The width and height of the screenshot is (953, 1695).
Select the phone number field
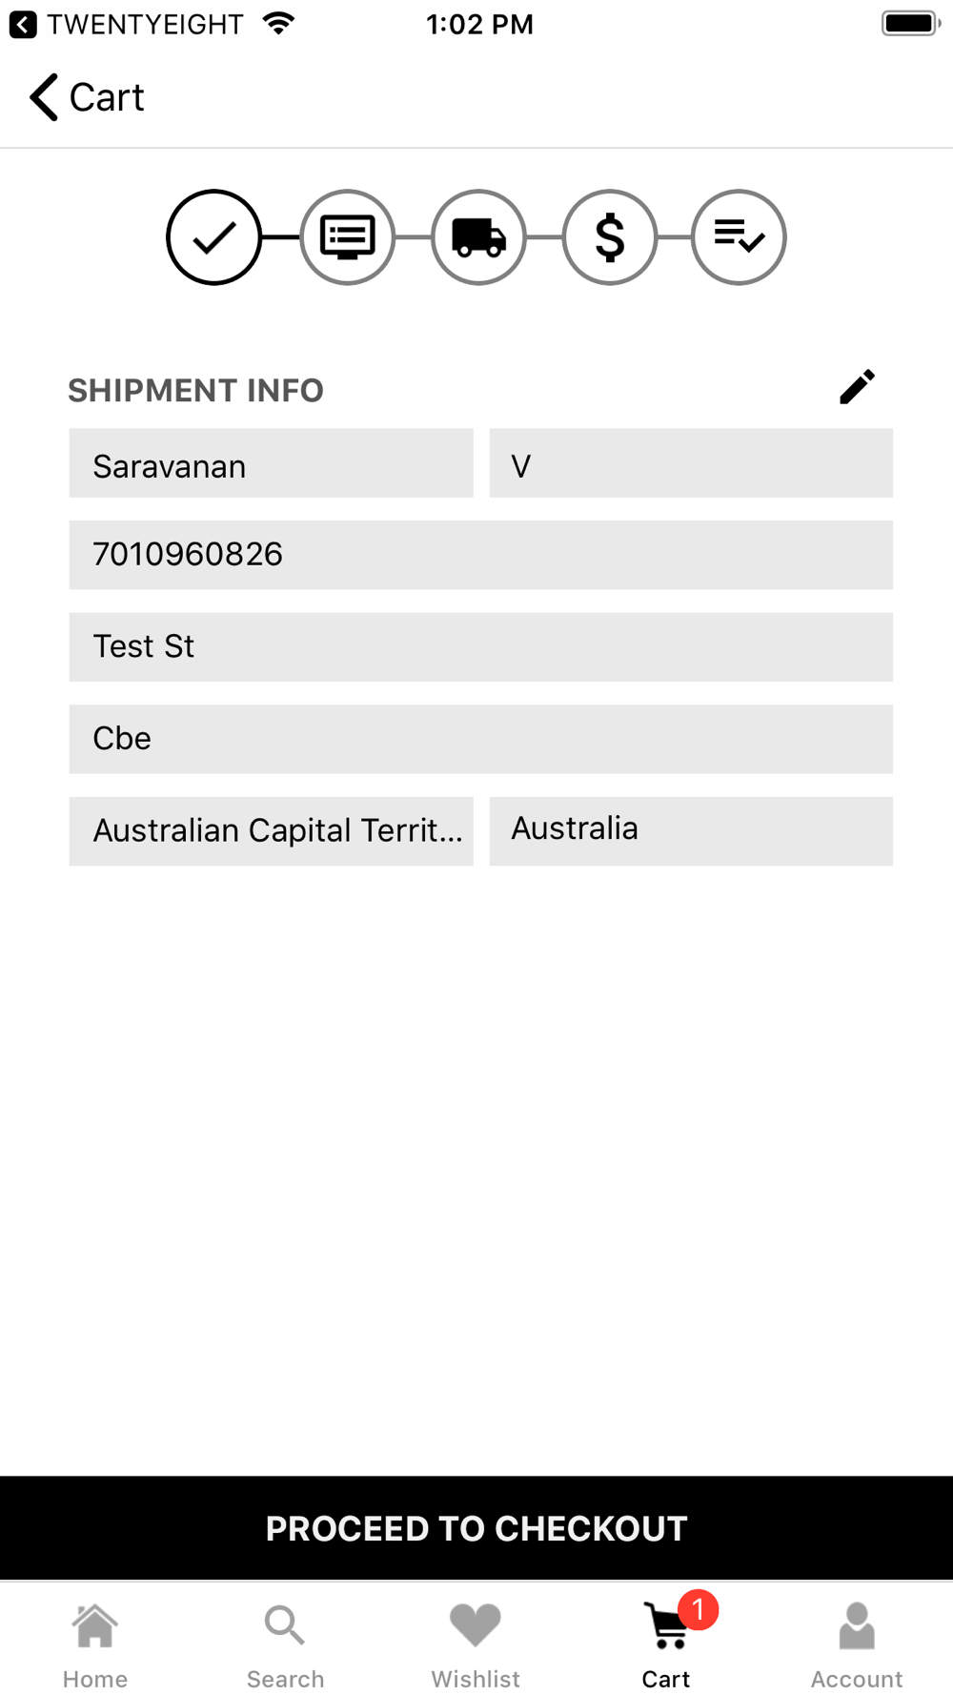480,556
